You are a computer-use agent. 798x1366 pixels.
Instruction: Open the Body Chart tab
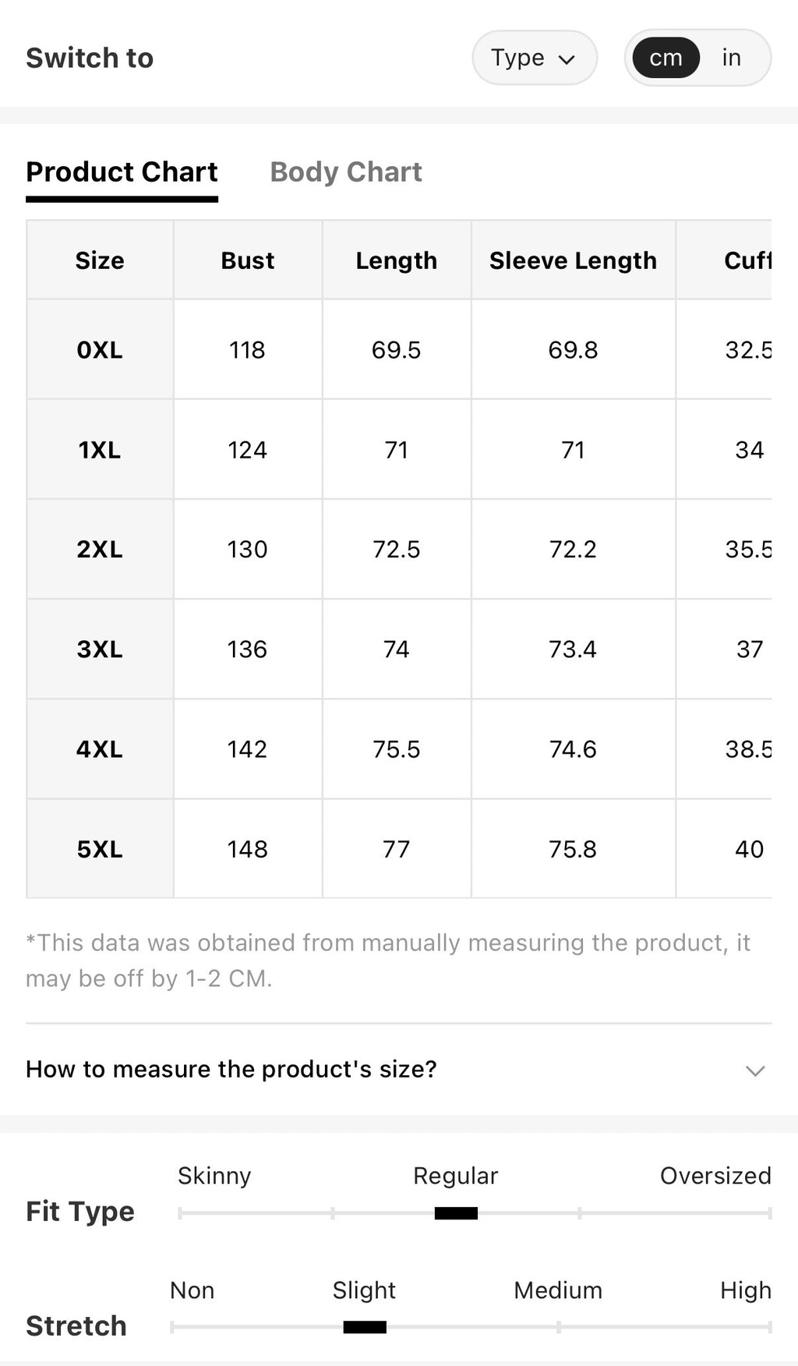(346, 172)
